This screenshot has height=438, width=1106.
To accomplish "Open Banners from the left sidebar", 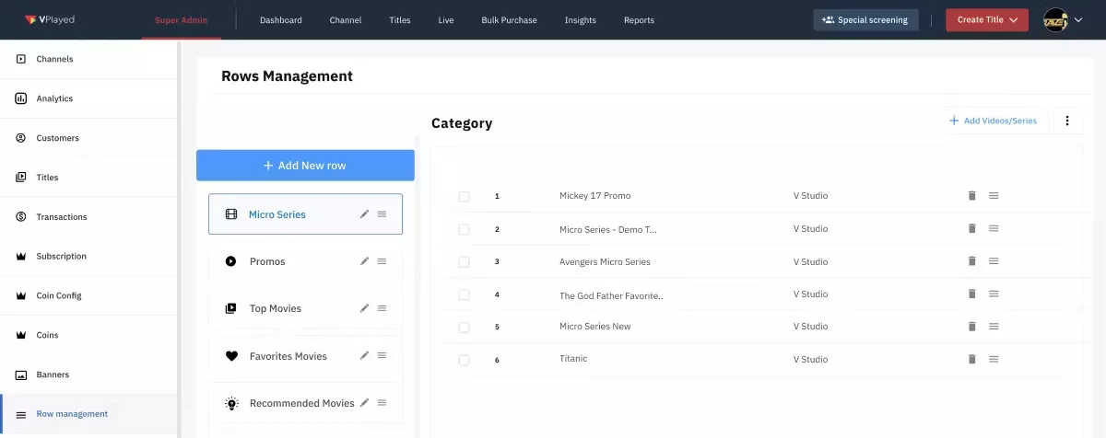I will point(53,375).
